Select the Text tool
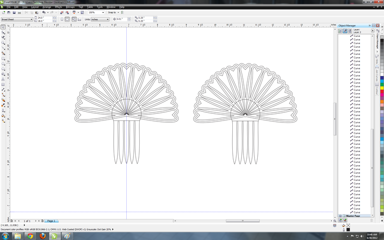The image size is (384, 240). [3, 79]
